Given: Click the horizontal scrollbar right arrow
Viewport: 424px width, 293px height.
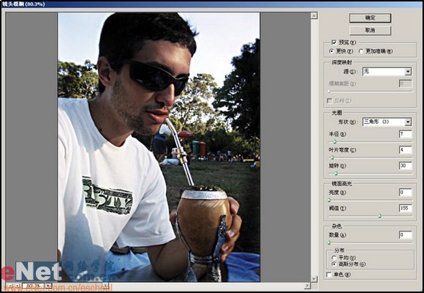Looking at the screenshot, I should coord(307,286).
